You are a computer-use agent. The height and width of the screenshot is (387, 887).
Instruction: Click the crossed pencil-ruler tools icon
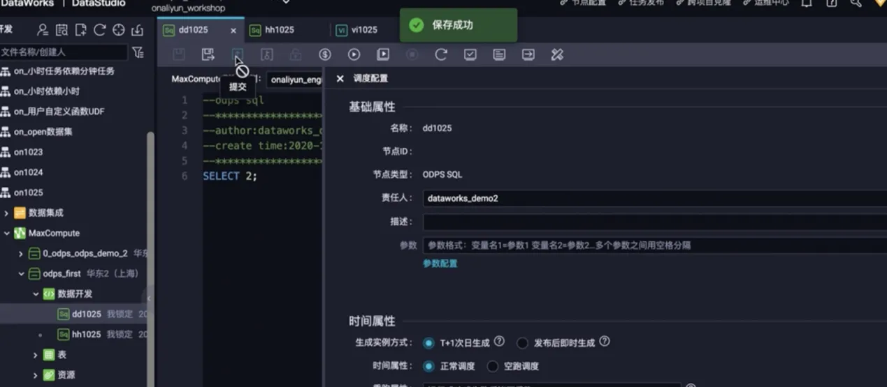pyautogui.click(x=557, y=54)
